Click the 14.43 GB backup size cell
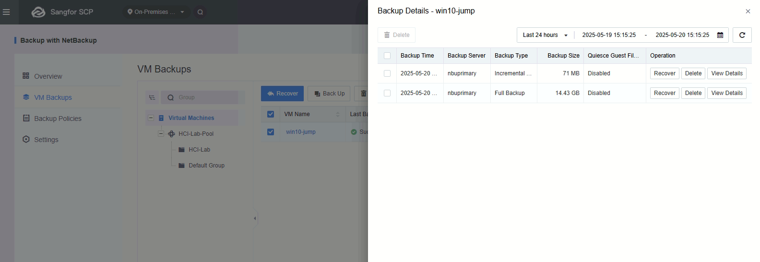The image size is (760, 262). [x=560, y=93]
